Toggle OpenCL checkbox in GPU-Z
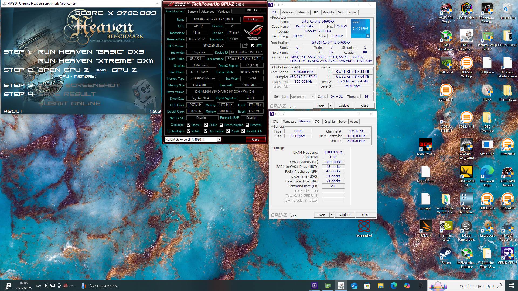518x291 pixels. click(x=189, y=125)
